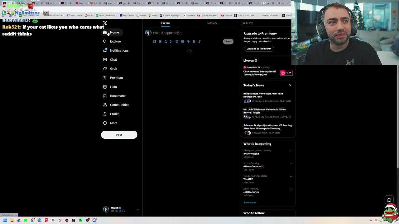Open the Contexto bookmark
The width and height of the screenshot is (399, 224).
pyautogui.click(x=190, y=16)
